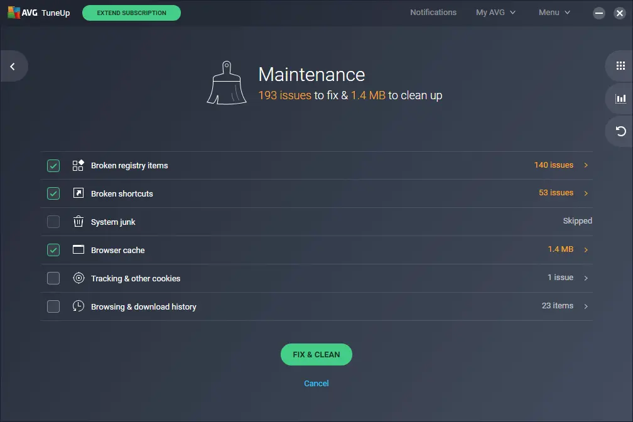633x422 pixels.
Task: Click the 140 issues count
Action: 553,165
